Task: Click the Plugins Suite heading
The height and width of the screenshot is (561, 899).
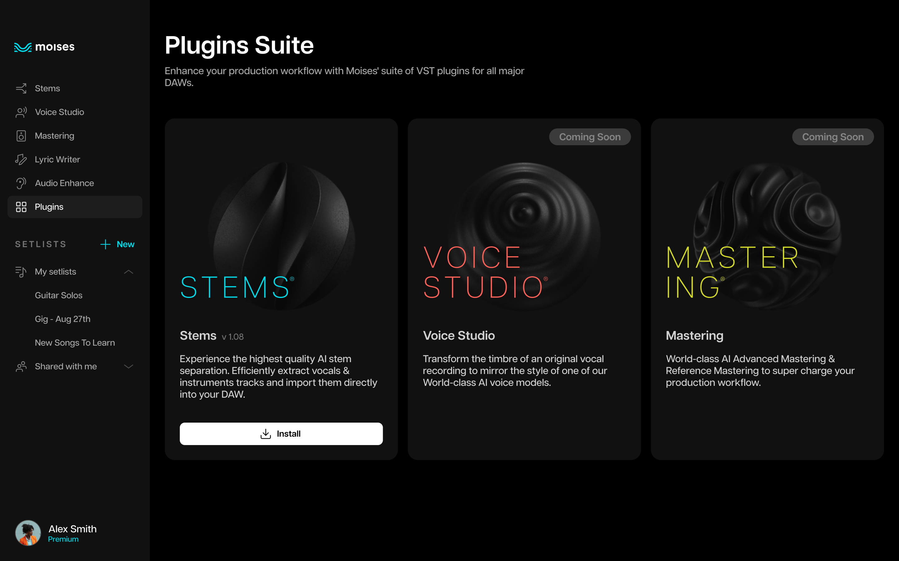Action: pos(239,45)
